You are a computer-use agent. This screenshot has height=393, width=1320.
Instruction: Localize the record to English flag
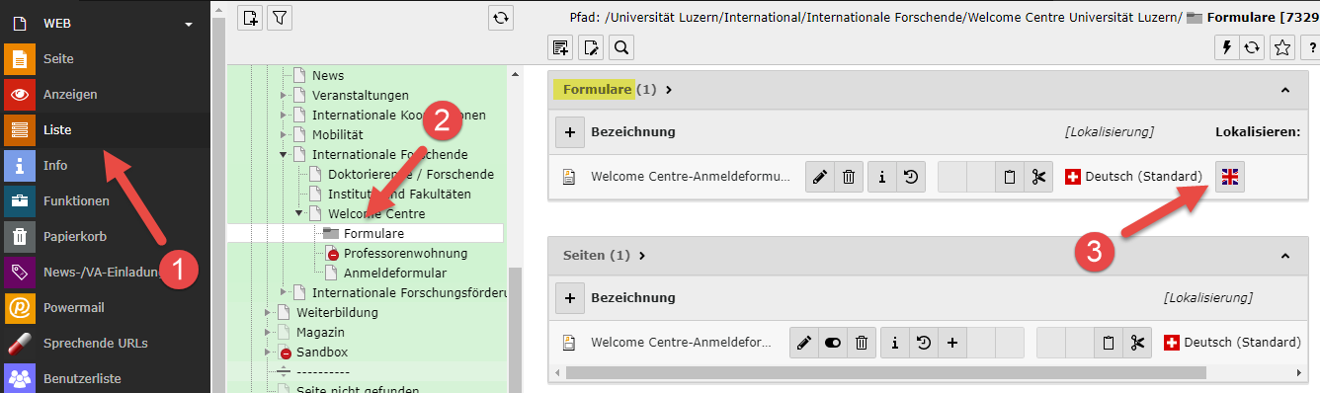pyautogui.click(x=1230, y=178)
